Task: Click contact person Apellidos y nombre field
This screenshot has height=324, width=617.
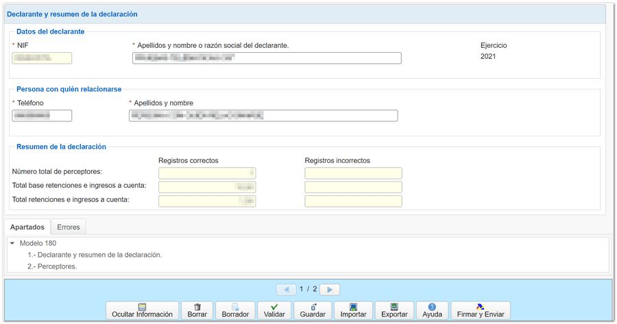Action: point(263,116)
